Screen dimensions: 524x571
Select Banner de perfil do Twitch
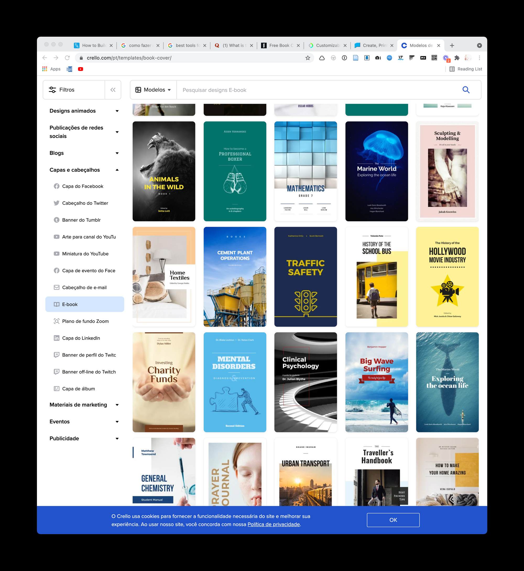[85, 355]
